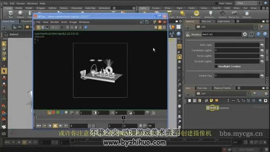Toggle red channel display in MPlay
Image resolution: width=270 pixels, height=152 pixels.
click(x=54, y=113)
